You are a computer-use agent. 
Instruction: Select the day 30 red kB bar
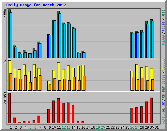point(151,110)
